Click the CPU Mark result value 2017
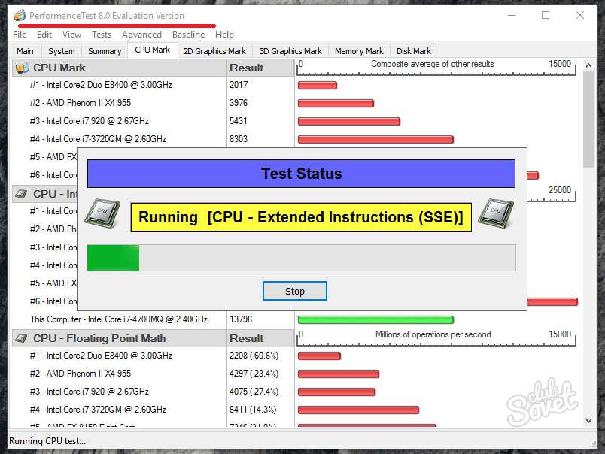Viewport: 605px width, 454px height. pyautogui.click(x=239, y=85)
